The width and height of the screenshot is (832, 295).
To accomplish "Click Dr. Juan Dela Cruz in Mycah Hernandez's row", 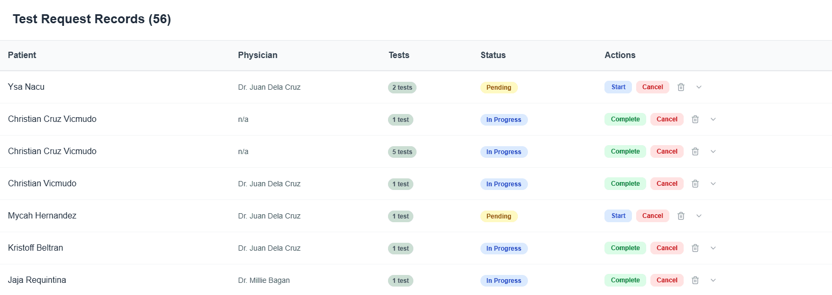I will [269, 216].
